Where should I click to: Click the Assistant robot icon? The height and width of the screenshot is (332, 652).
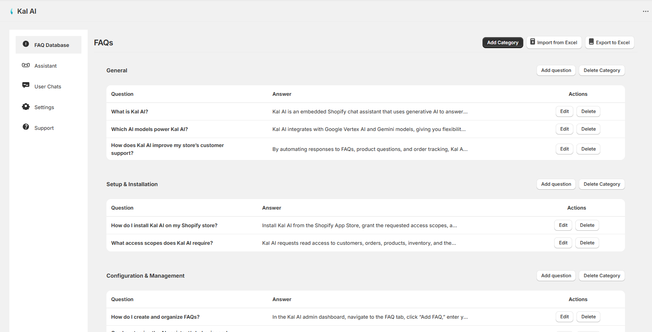tap(26, 65)
